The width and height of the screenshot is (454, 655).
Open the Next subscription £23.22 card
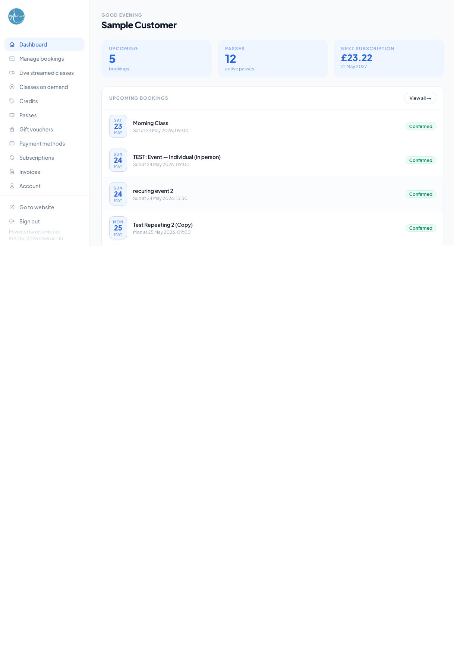coord(389,58)
